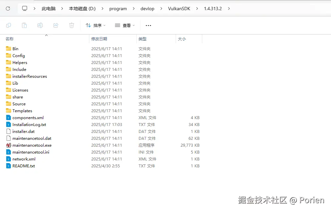Click the maintenancetool.exe application icon
The height and width of the screenshot is (211, 331).
coord(9,145)
